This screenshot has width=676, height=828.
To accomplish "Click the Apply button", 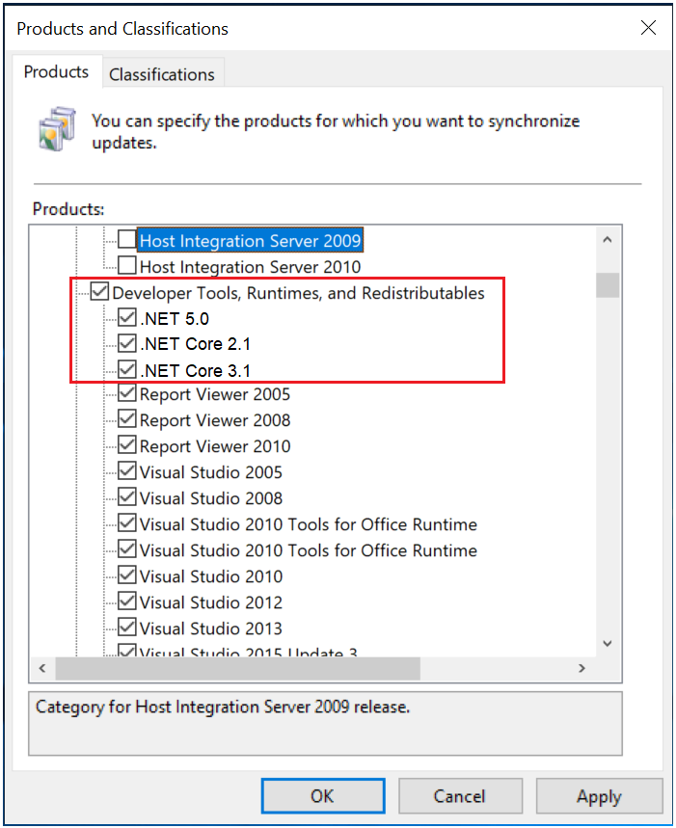I will coord(600,796).
